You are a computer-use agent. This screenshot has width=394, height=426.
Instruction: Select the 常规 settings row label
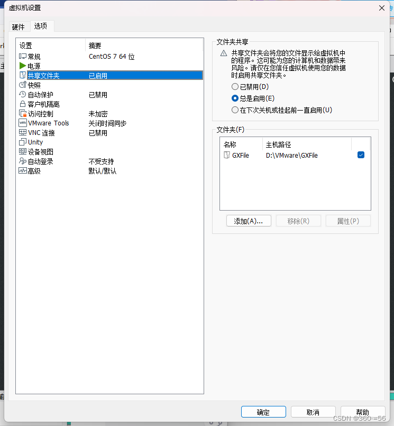tap(34, 57)
